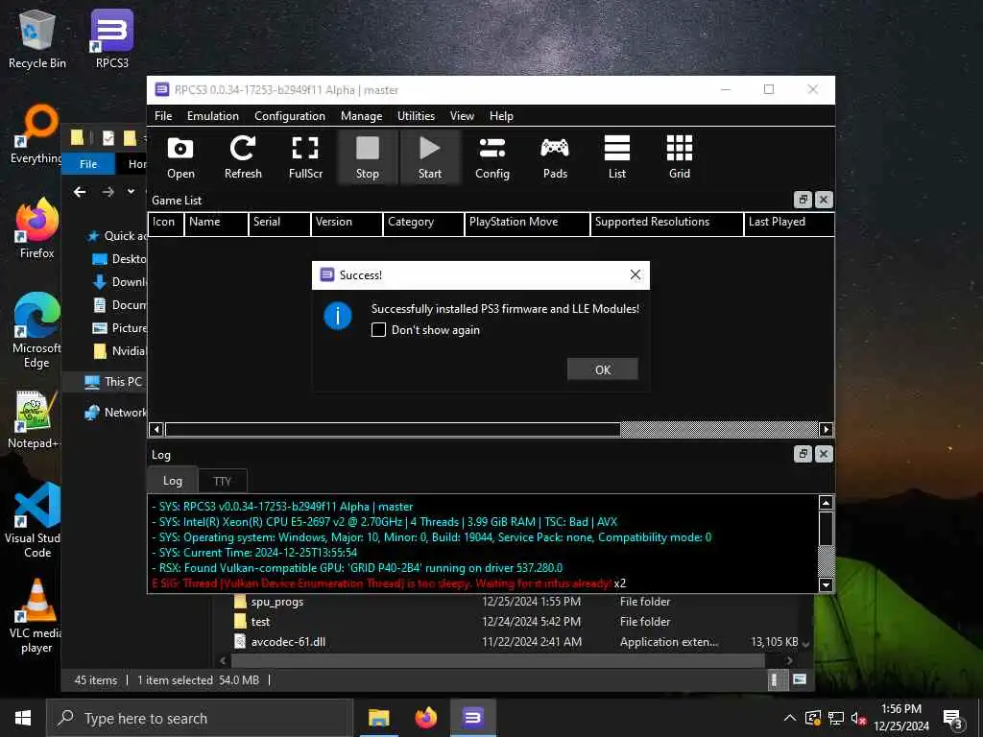Click the Version column header

pyautogui.click(x=347, y=223)
